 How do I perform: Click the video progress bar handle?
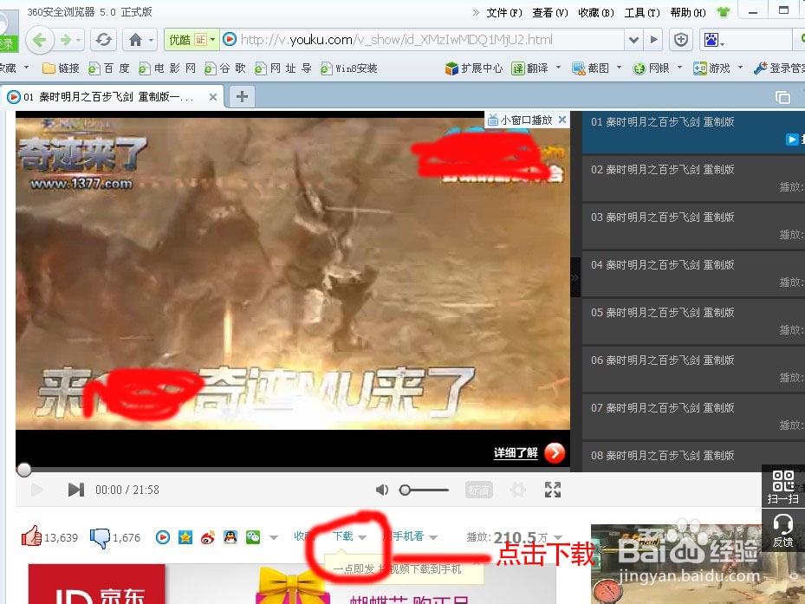click(23, 470)
